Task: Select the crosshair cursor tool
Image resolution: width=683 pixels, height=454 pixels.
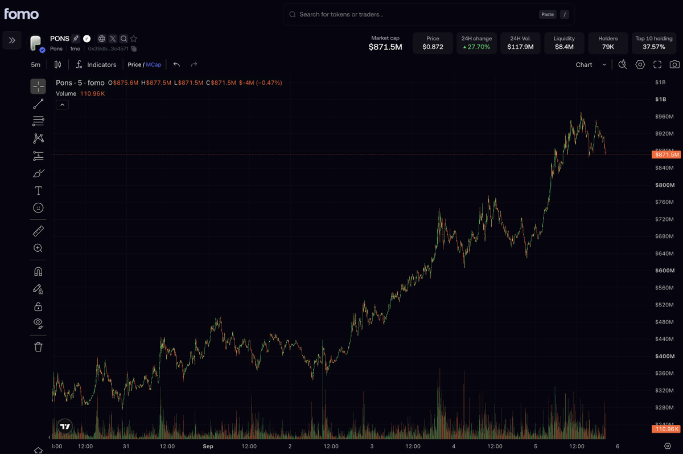Action: coord(38,87)
